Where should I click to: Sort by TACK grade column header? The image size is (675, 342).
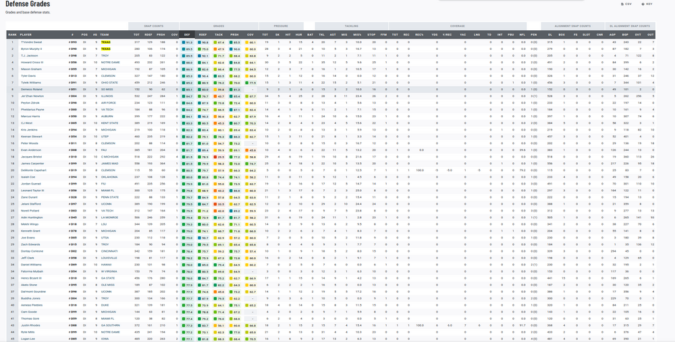click(x=219, y=34)
